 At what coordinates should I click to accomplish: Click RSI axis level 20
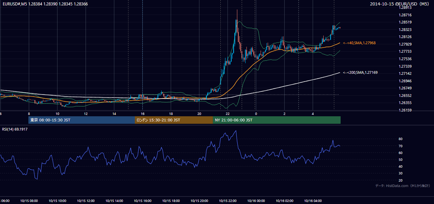(400, 180)
